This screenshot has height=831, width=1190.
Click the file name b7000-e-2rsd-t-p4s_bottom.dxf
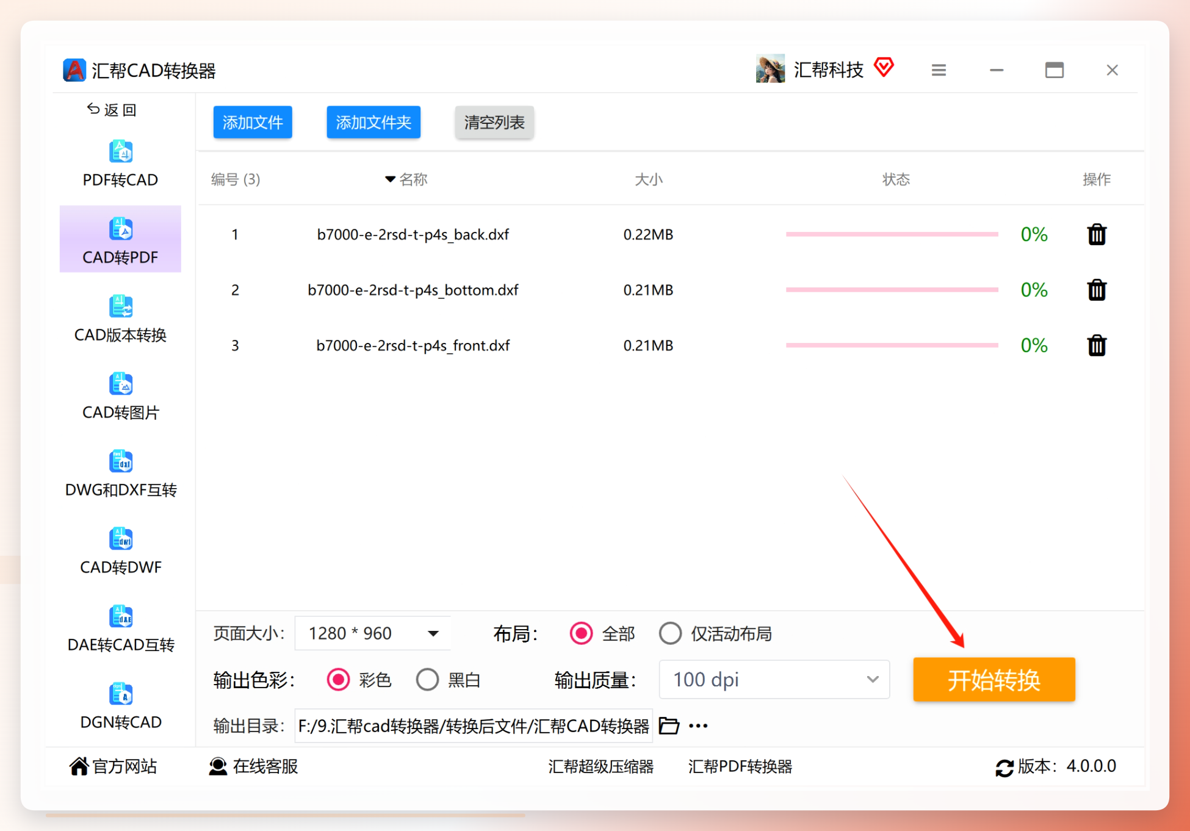click(413, 290)
